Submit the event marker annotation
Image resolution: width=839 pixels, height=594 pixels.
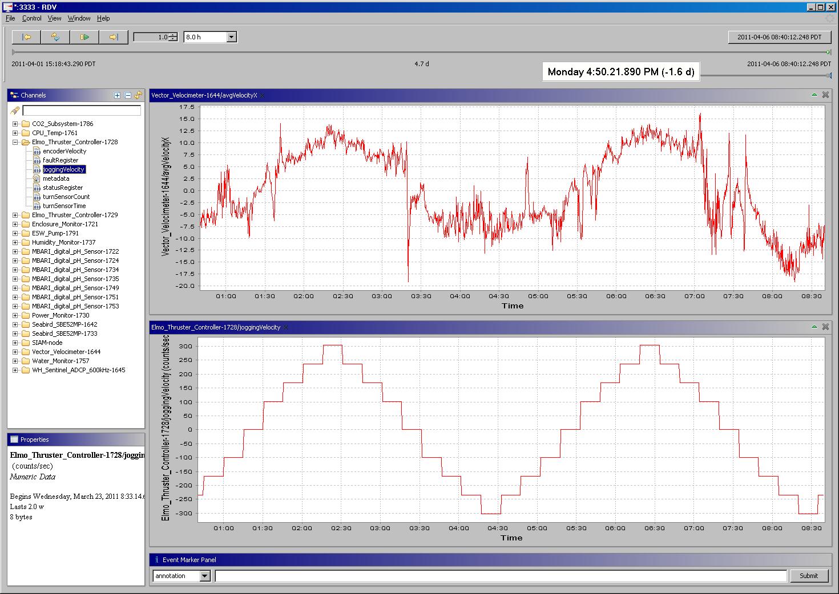tap(809, 576)
